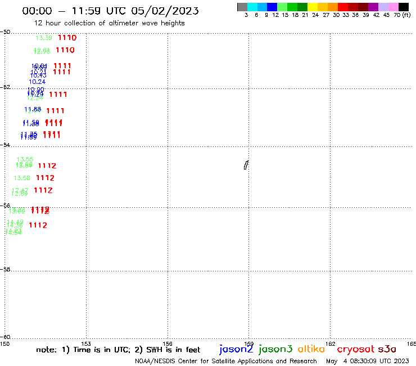
Task: Select the pink swatch in the color scale
Action: [394, 7]
